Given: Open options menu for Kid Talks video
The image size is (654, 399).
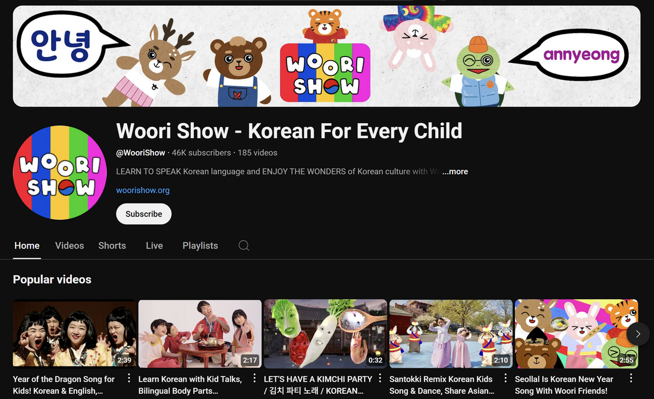Looking at the screenshot, I should point(254,378).
